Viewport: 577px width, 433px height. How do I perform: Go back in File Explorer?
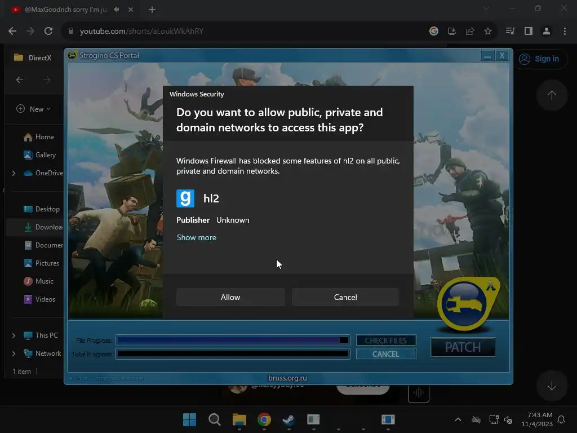(20, 80)
